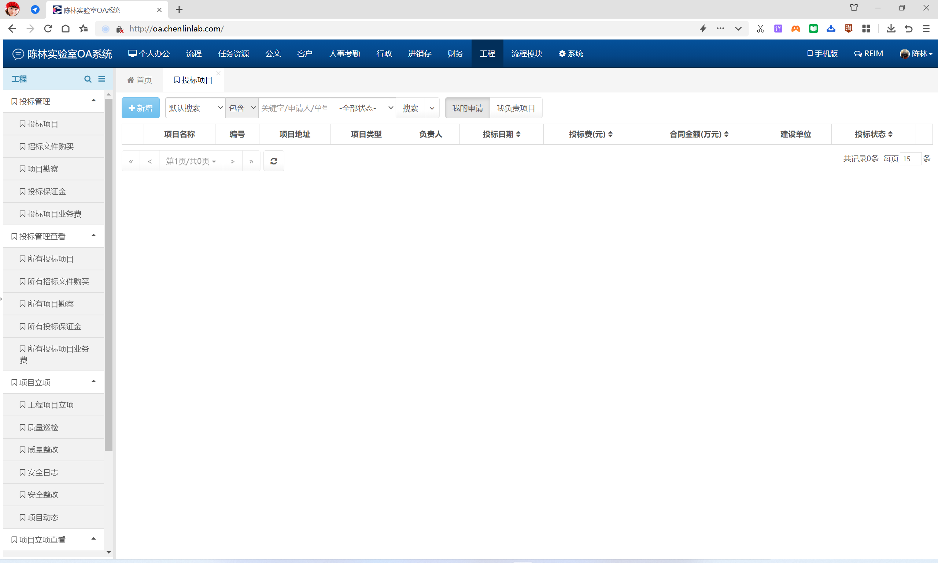Open the 第1页/共0页 page selector
938x563 pixels.
pyautogui.click(x=191, y=161)
